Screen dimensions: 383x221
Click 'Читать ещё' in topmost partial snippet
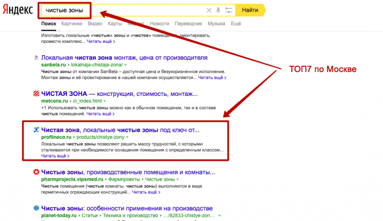(x=101, y=41)
